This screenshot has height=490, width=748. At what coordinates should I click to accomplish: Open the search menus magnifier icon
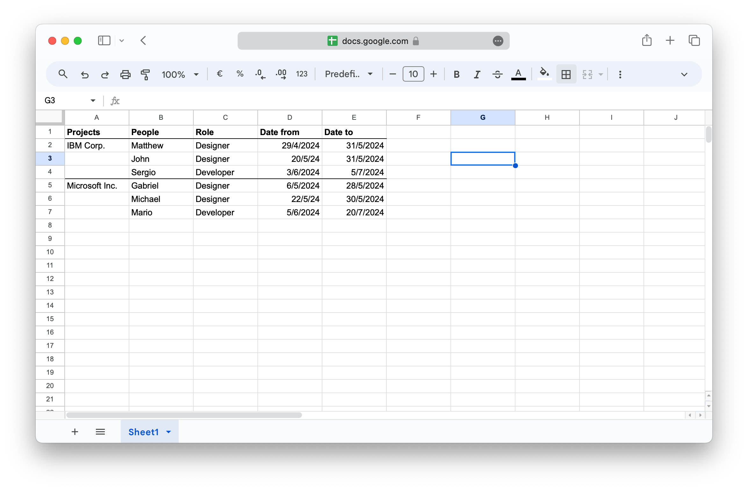coord(63,74)
